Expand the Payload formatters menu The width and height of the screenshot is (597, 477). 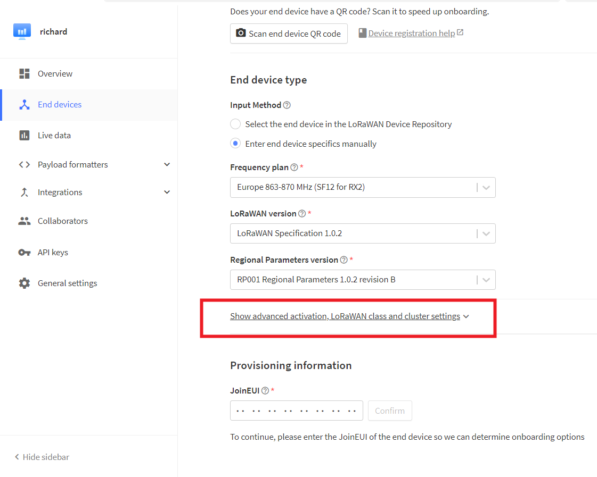[167, 165]
